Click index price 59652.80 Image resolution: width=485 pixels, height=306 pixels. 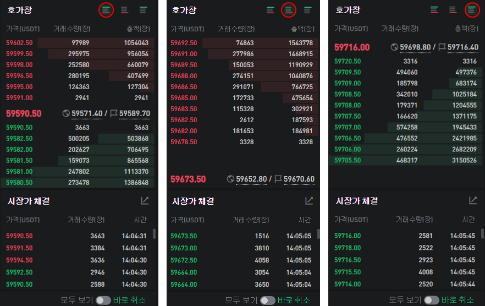(x=251, y=179)
